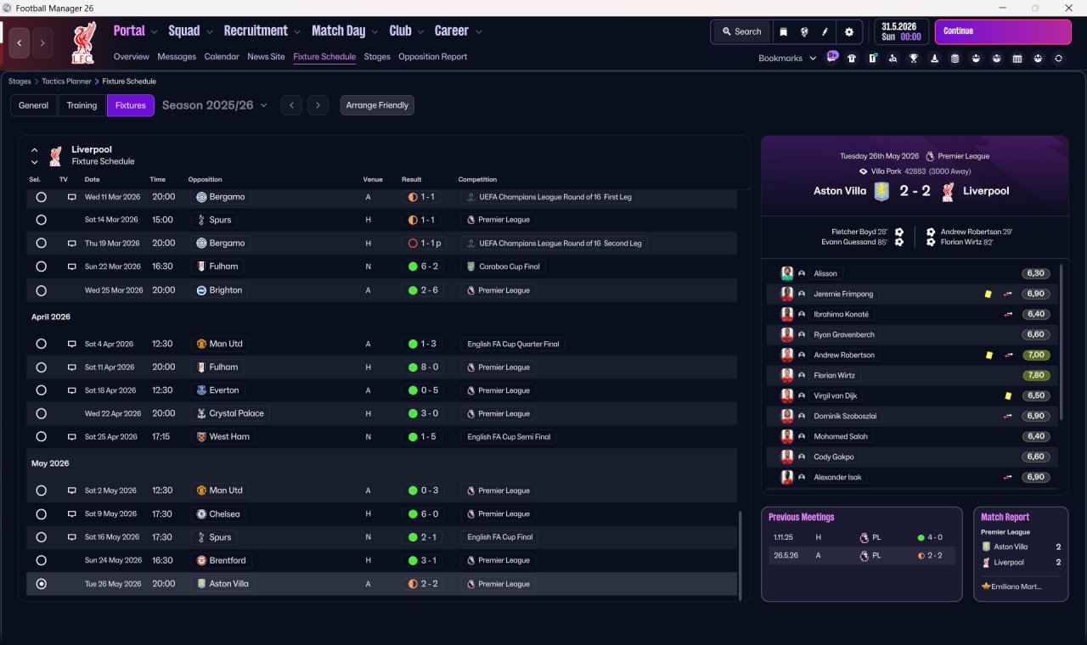Viewport: 1087px width, 645px height.
Task: Click the Everton crest in 18 Apr fixture
Action: pyautogui.click(x=201, y=390)
